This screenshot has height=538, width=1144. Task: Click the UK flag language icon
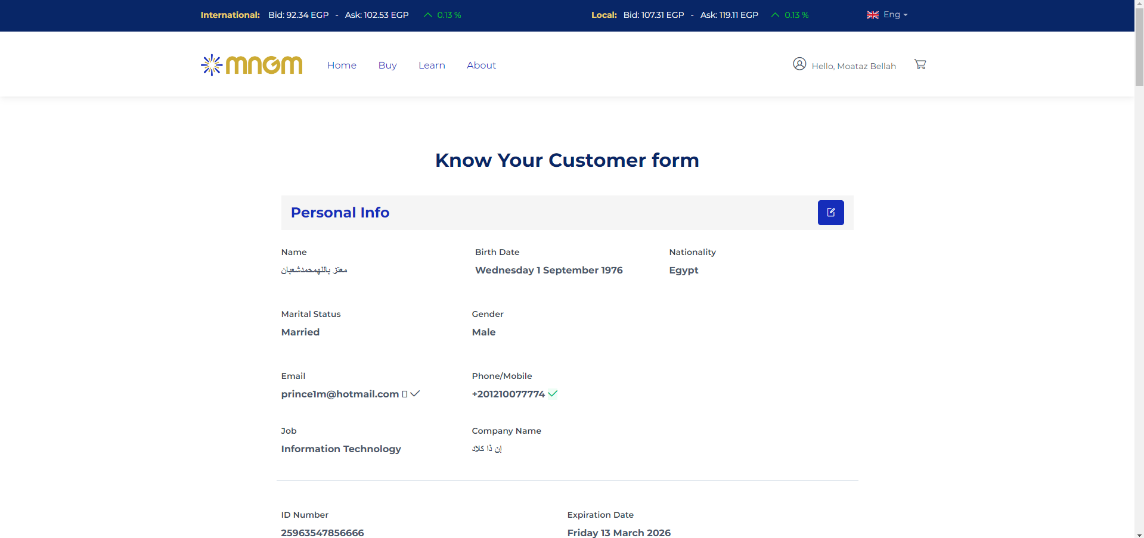[x=872, y=15]
